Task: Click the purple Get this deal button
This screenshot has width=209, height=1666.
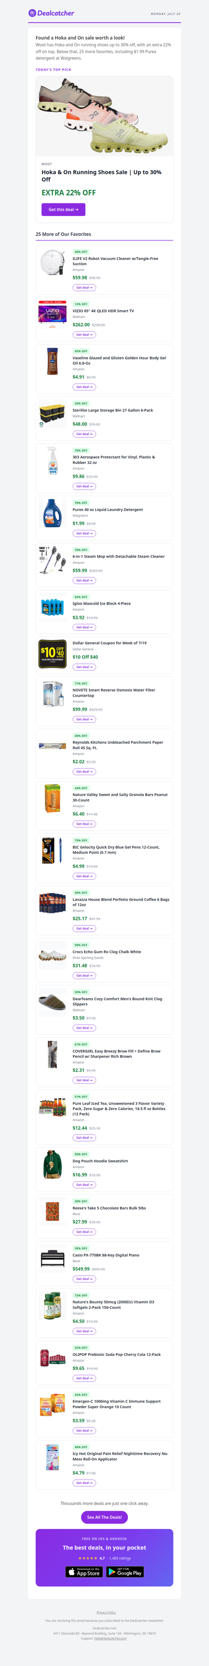Action: pos(63,210)
